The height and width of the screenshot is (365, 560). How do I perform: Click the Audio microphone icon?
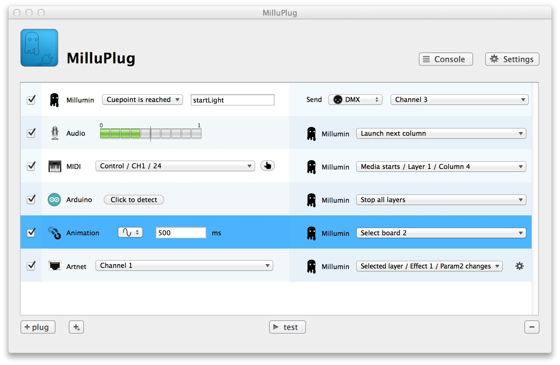point(55,133)
